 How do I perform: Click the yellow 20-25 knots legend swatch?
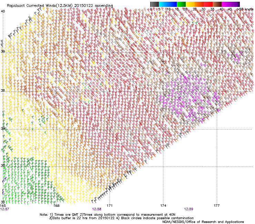pos(190,4)
